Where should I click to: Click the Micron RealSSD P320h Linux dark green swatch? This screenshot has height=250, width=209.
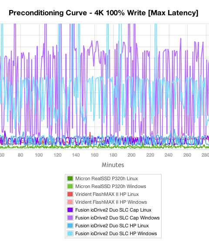70,178
